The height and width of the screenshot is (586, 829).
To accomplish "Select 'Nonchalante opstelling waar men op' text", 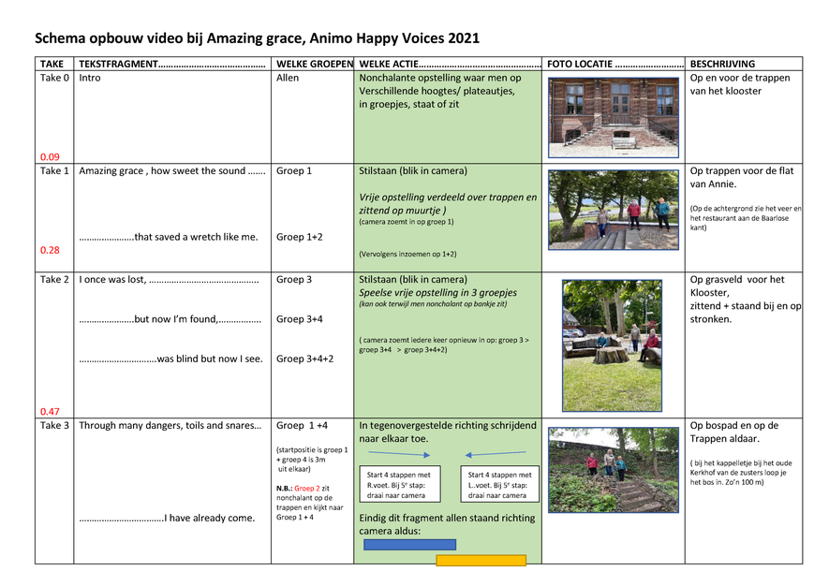I will pos(440,78).
